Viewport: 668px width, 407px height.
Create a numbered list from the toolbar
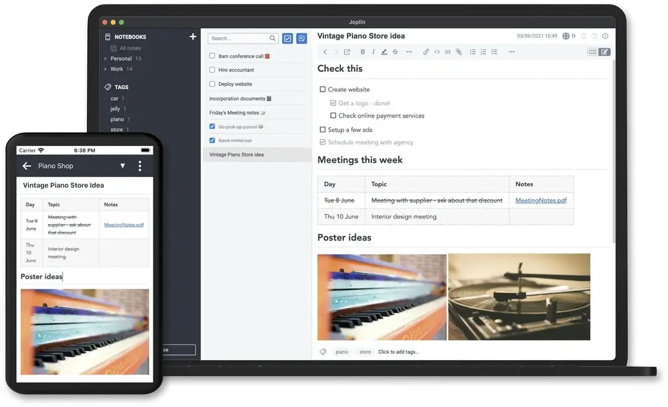(484, 51)
